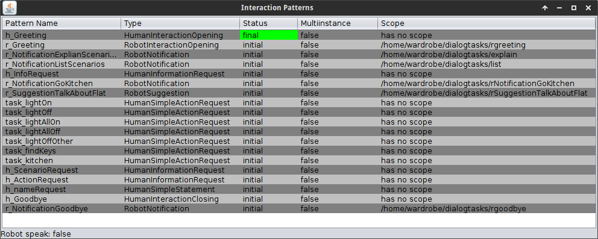The image size is (598, 239).
Task: Click the Multiinstance column header
Action: click(338, 23)
